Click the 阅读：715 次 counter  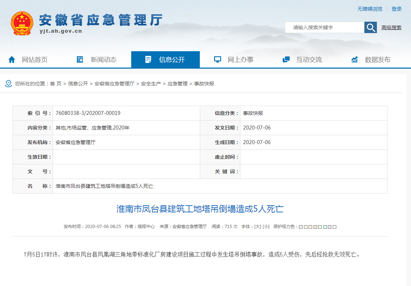tap(224, 227)
